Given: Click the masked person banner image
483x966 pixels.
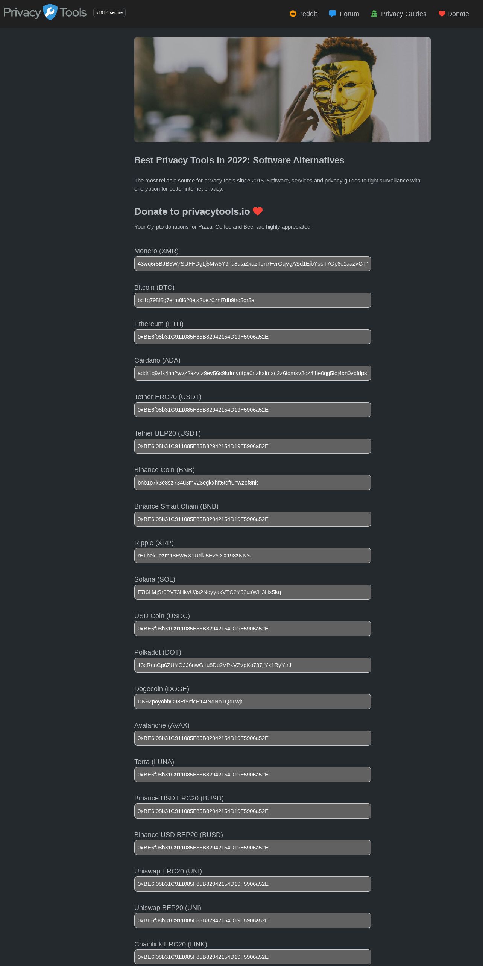Looking at the screenshot, I should coord(283,90).
